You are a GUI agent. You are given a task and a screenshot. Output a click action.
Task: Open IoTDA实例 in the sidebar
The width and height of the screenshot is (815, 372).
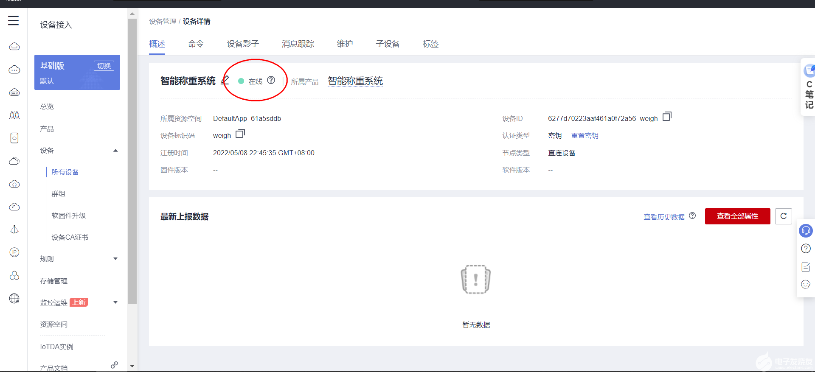(57, 347)
